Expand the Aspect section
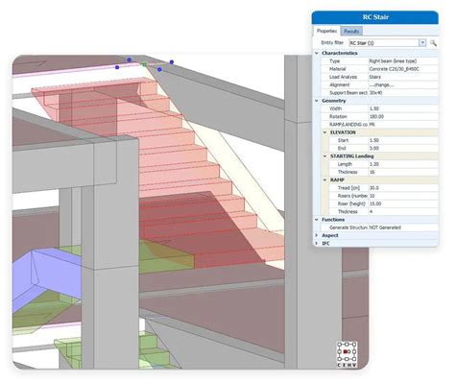This screenshot has height=383, width=455. point(317,235)
